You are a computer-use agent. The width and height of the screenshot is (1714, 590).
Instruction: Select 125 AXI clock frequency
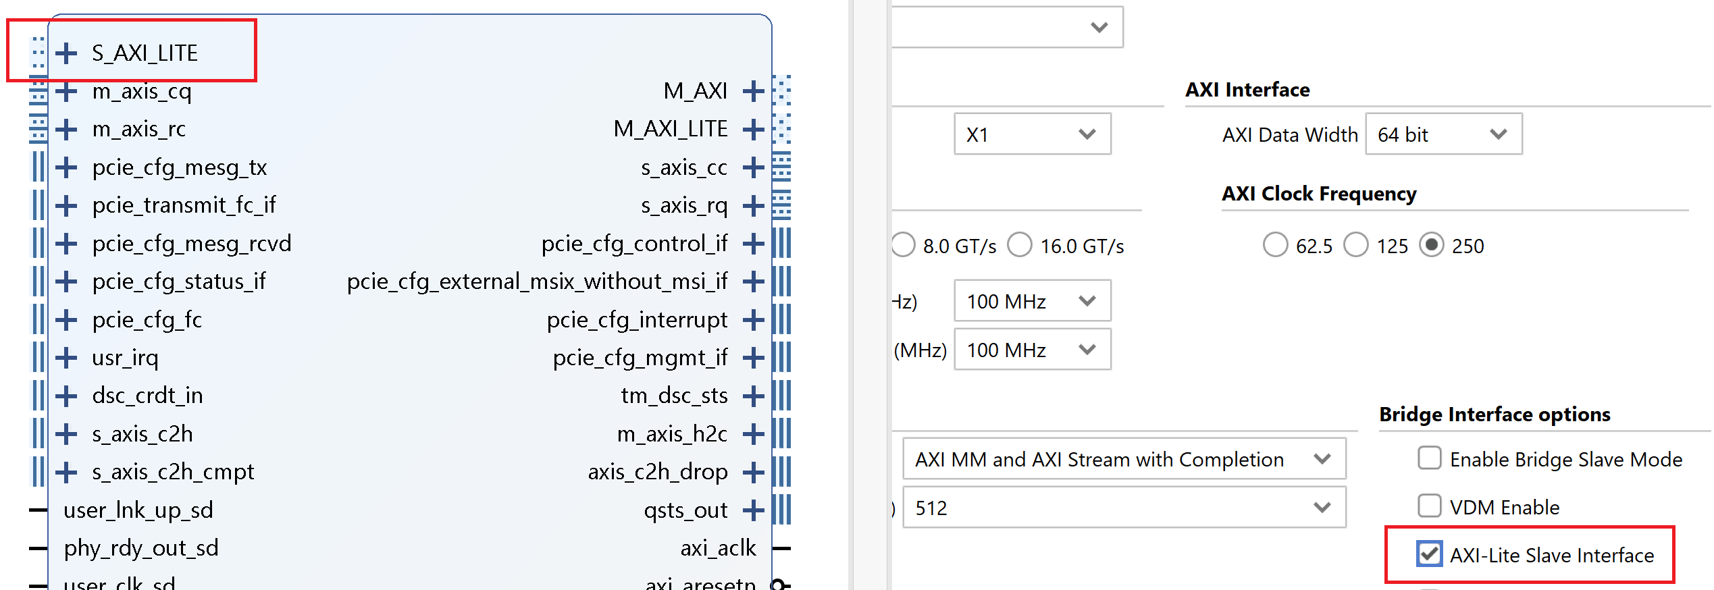click(1355, 245)
